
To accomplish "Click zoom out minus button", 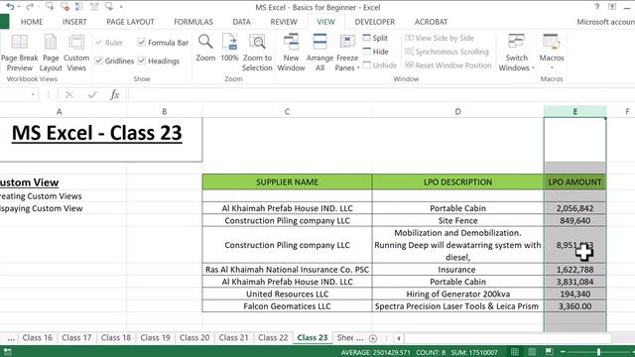I will tap(563, 352).
